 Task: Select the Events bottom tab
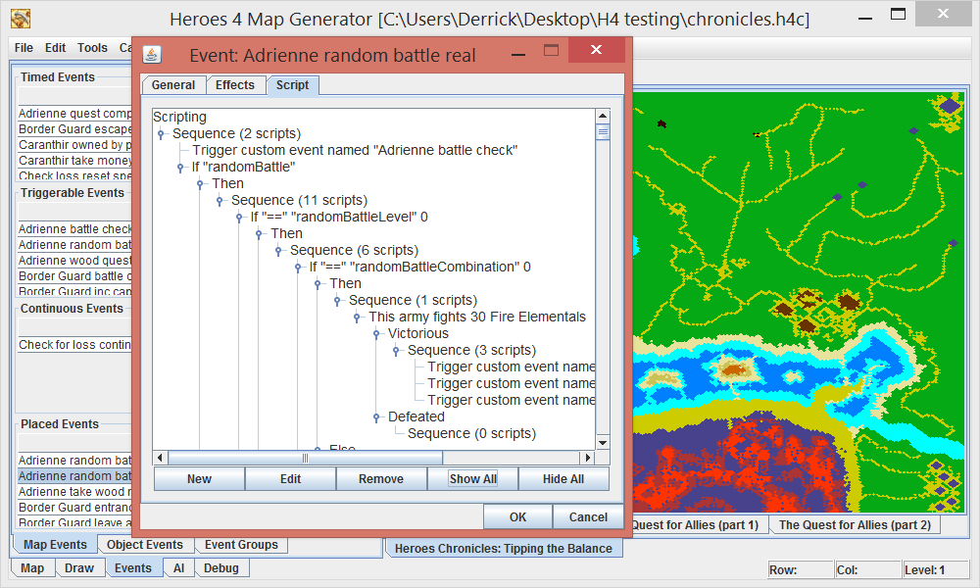coord(133,568)
